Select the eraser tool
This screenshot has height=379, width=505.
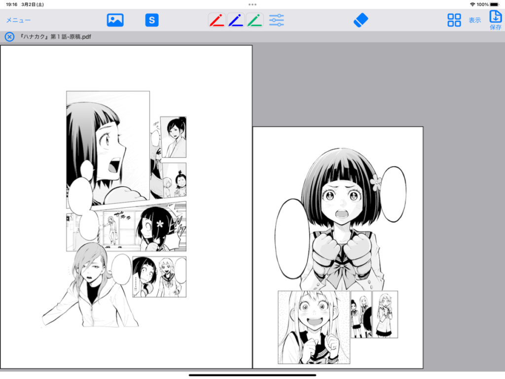[x=361, y=20]
